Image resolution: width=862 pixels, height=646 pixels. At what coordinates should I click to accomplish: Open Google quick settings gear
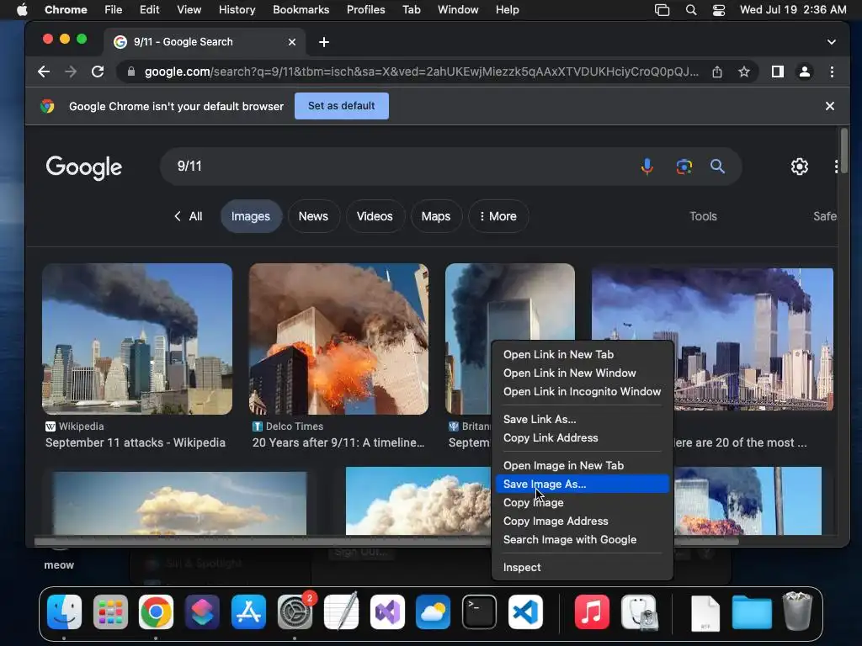(x=800, y=166)
